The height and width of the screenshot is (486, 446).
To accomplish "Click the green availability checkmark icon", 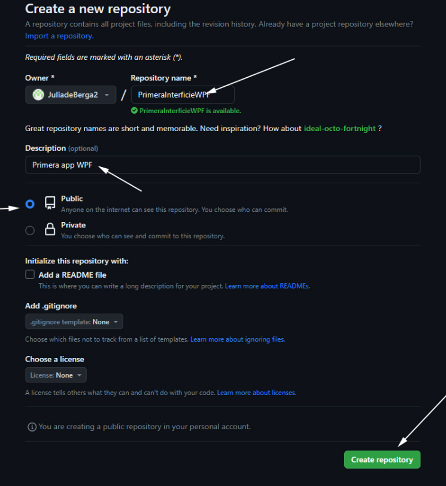I will point(135,111).
